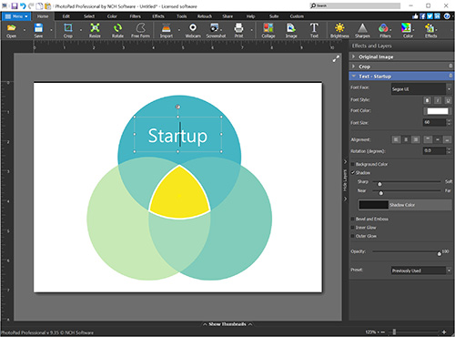Select the Free Form tool
Viewport: 455px width, 337px height.
(x=140, y=30)
